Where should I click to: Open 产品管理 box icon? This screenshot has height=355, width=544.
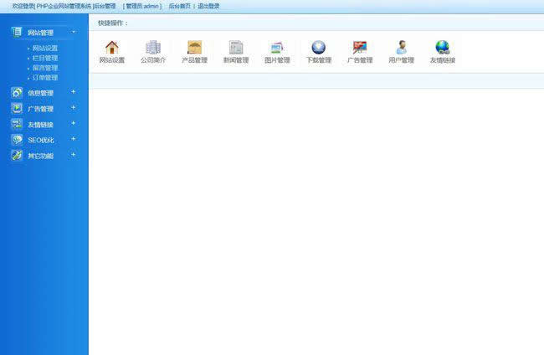[x=194, y=48]
